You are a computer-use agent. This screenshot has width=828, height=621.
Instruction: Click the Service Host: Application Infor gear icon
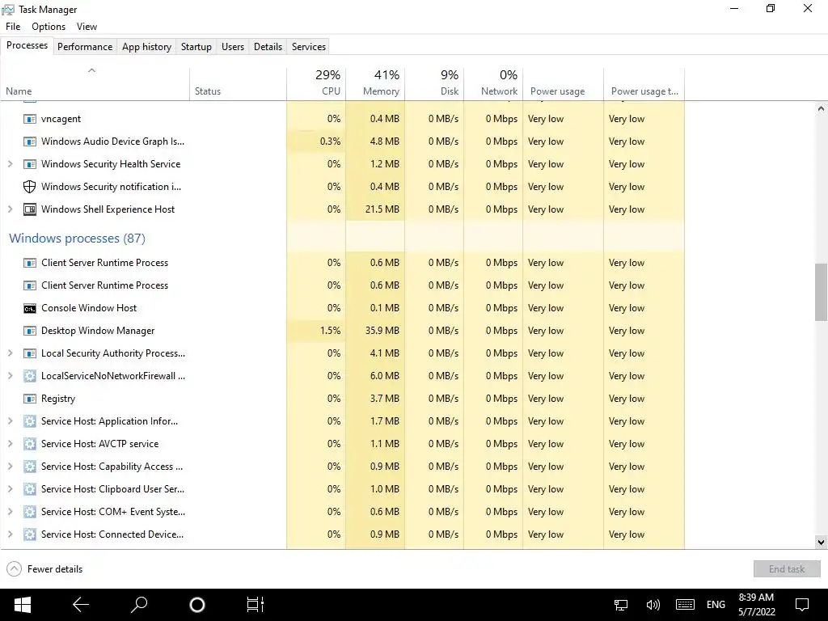30,421
